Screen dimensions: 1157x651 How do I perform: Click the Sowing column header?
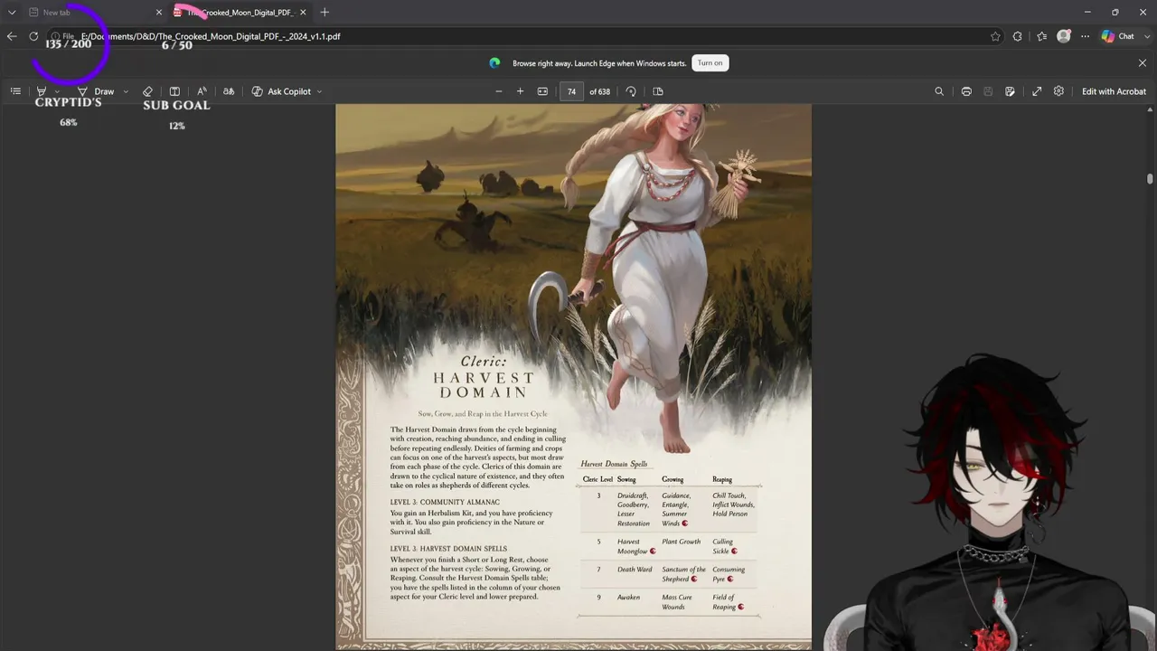pos(626,479)
